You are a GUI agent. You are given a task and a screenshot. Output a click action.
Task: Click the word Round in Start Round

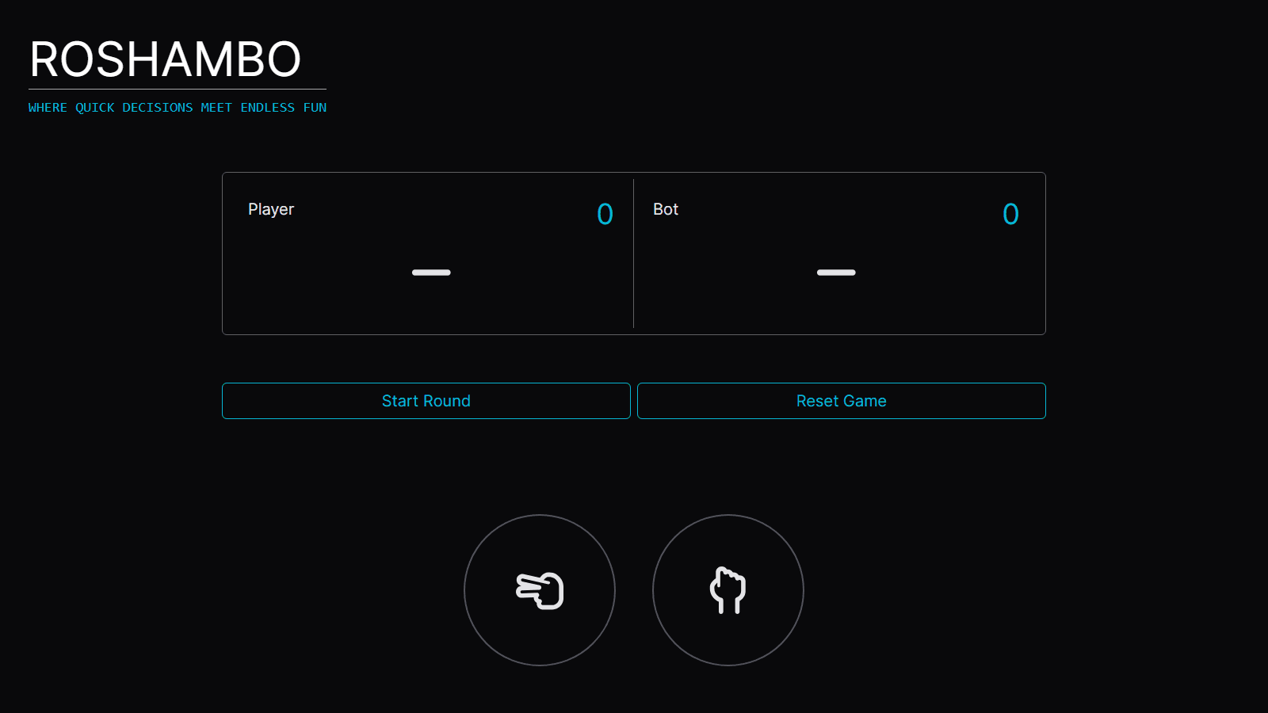[446, 401]
